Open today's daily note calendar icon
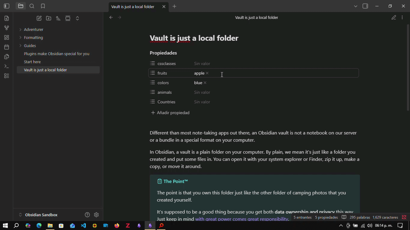Screen dimensions: 410x230 pyautogui.click(x=6, y=47)
